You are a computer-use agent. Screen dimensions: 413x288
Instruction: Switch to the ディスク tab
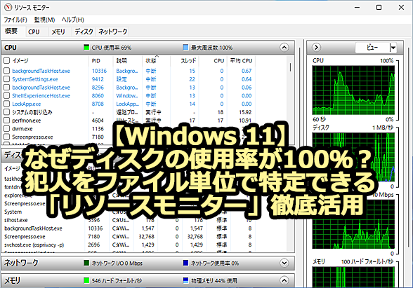pyautogui.click(x=84, y=32)
